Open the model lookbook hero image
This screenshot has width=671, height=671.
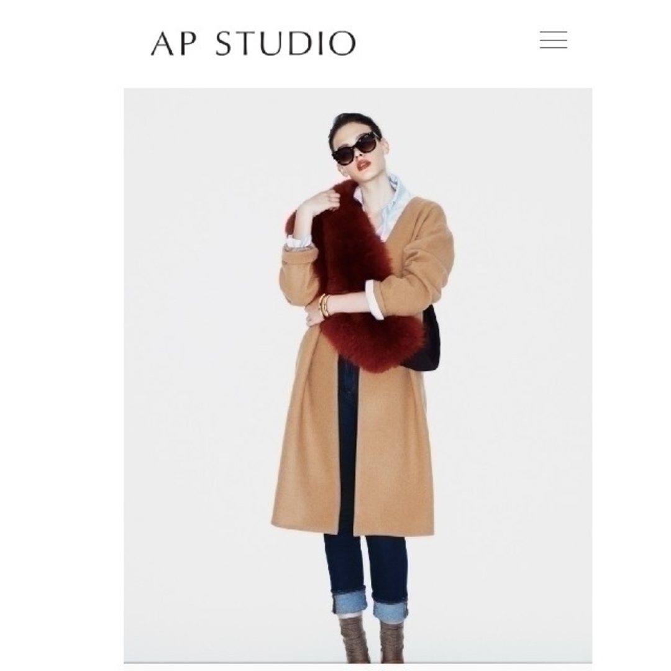[358, 376]
